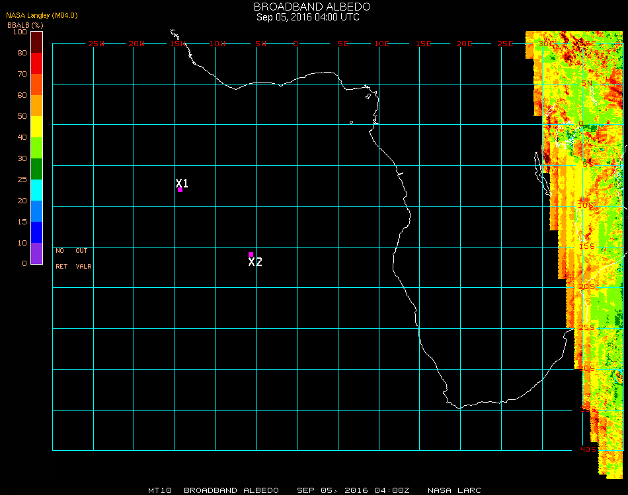This screenshot has height=495, width=628.
Task: Select the light blue 15-20 colorbar swatch
Action: [36, 211]
